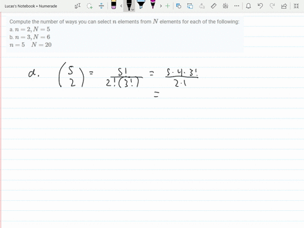Undo the last ink stroke
This screenshot has width=304, height=228.
(260, 6)
